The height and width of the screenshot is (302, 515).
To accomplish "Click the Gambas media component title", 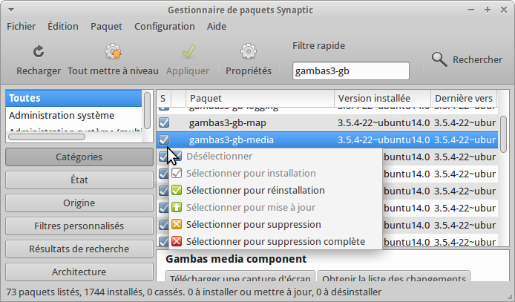I will tap(236, 259).
